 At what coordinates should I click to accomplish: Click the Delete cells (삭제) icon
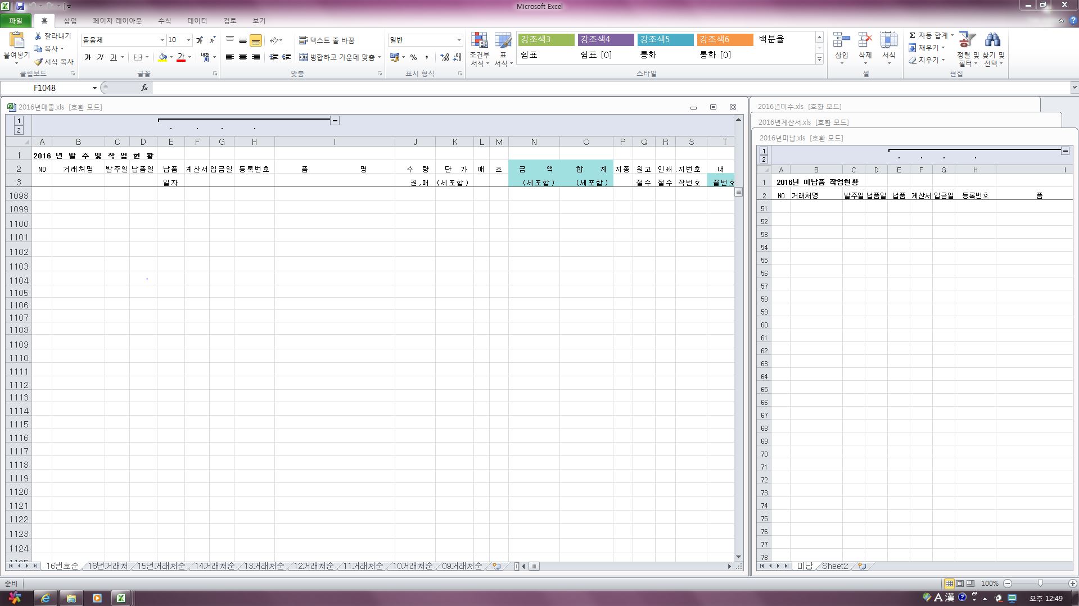(865, 40)
